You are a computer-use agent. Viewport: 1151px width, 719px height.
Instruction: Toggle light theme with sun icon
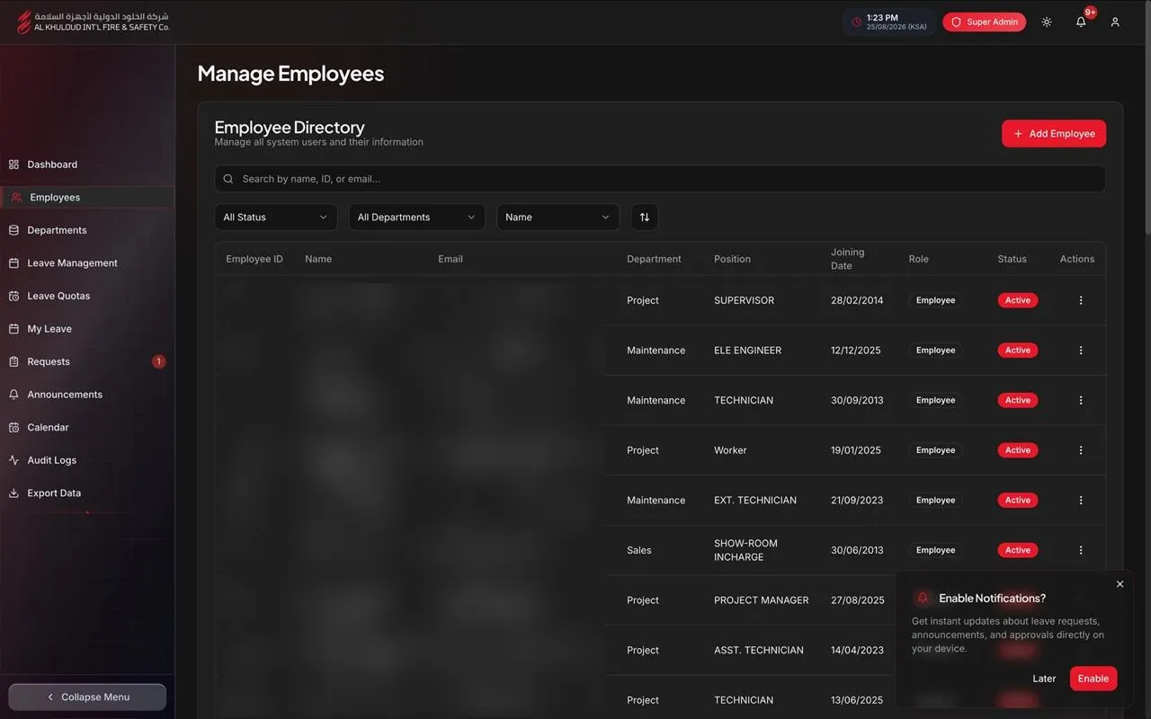point(1047,22)
